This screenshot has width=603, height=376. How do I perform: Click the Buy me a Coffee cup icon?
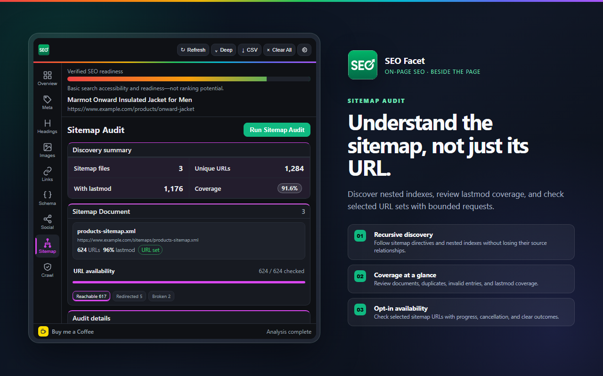(43, 331)
